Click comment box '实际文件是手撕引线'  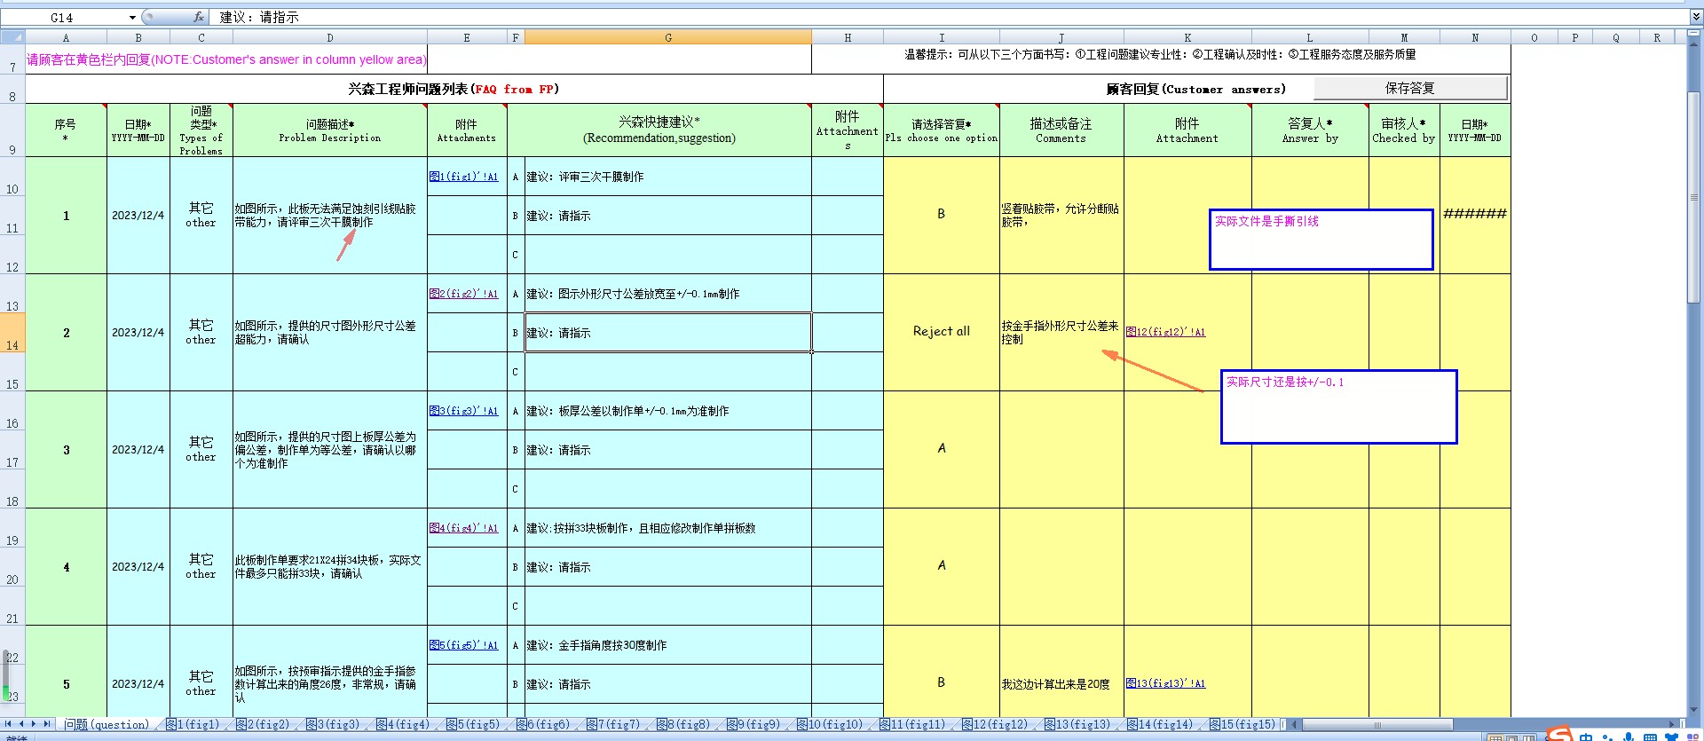pos(1321,240)
